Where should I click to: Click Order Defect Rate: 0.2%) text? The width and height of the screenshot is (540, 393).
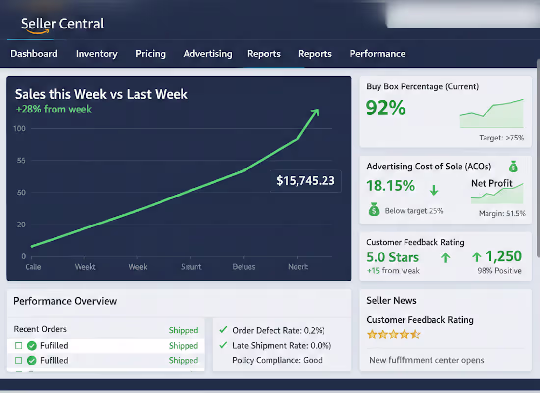[x=279, y=331]
